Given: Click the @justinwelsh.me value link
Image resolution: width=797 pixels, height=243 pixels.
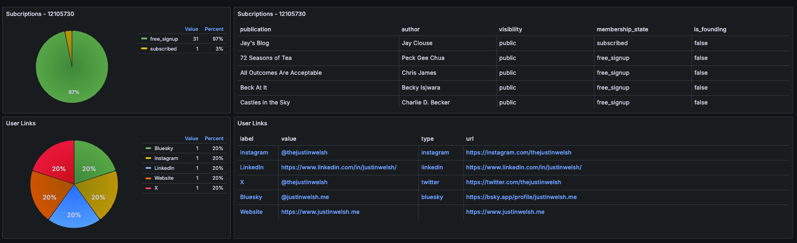Looking at the screenshot, I should (x=305, y=197).
